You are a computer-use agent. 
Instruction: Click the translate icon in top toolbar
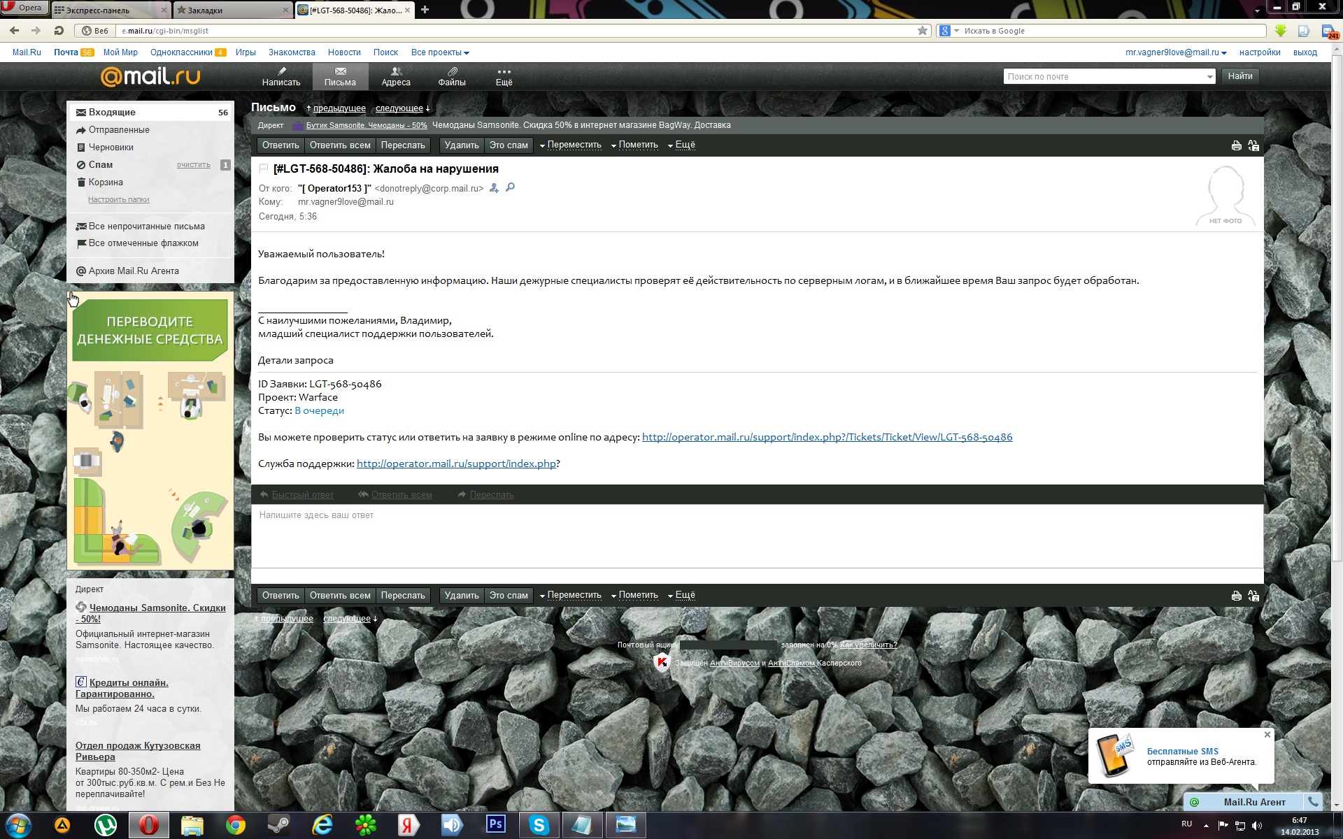pos(1253,145)
